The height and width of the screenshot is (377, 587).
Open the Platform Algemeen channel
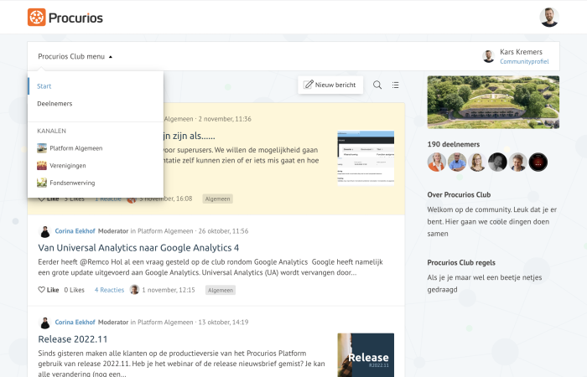coord(76,148)
